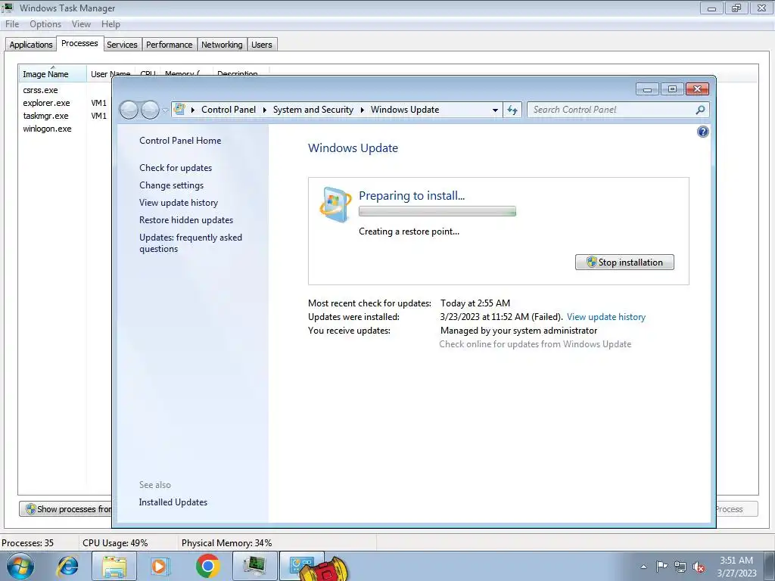Click View update history in sidebar
The height and width of the screenshot is (581, 775).
pos(179,203)
